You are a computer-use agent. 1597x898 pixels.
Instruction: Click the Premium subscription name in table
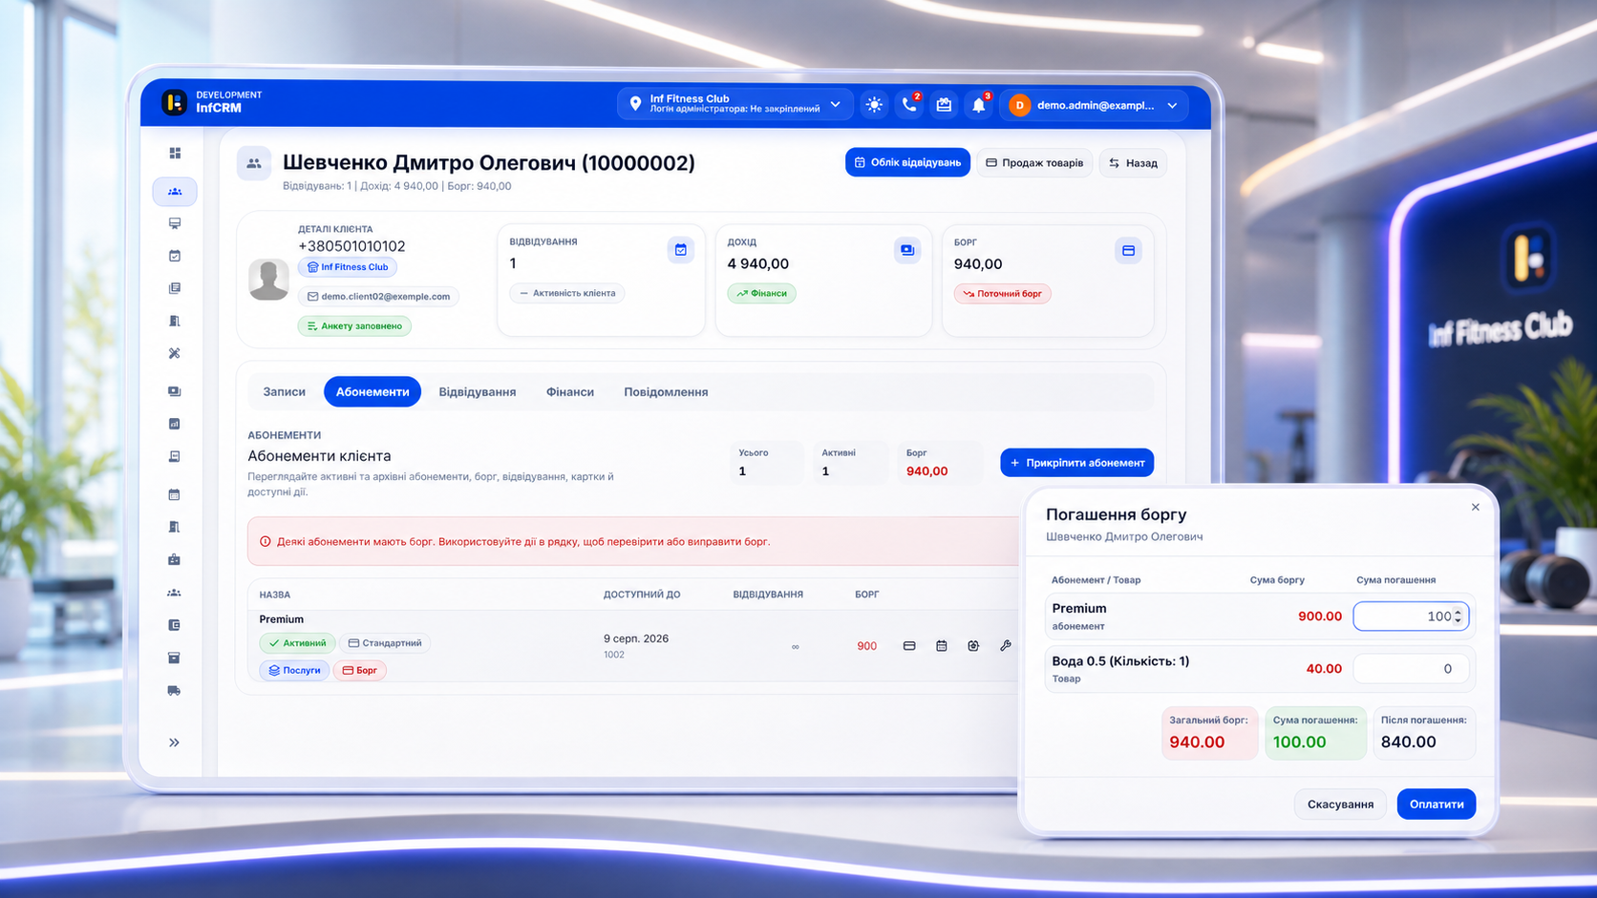pyautogui.click(x=282, y=619)
